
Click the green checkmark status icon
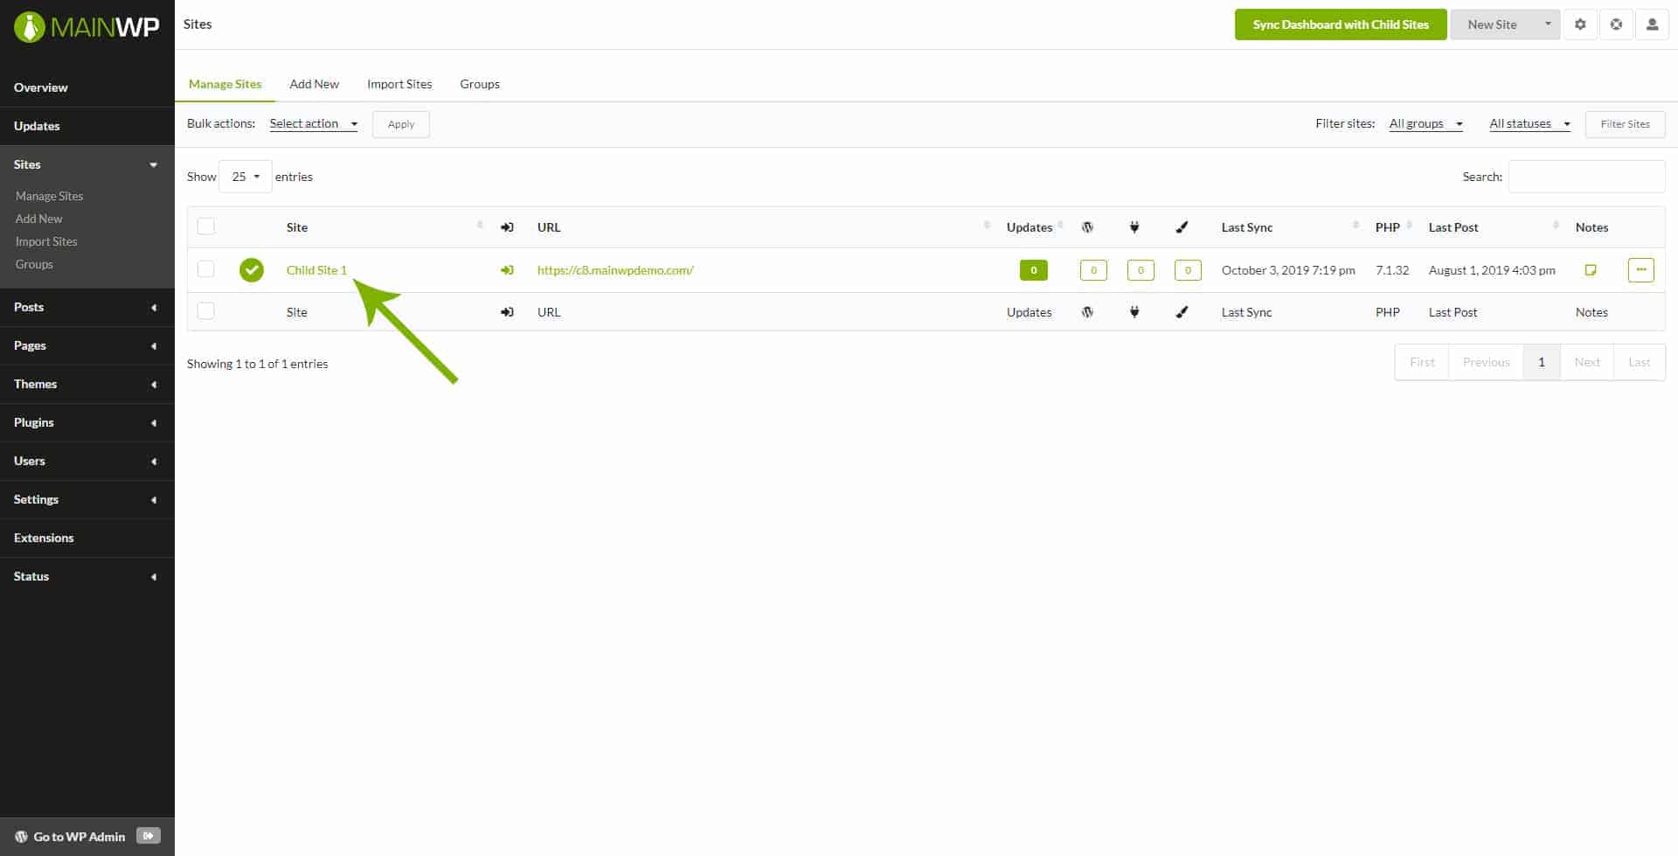(x=252, y=270)
